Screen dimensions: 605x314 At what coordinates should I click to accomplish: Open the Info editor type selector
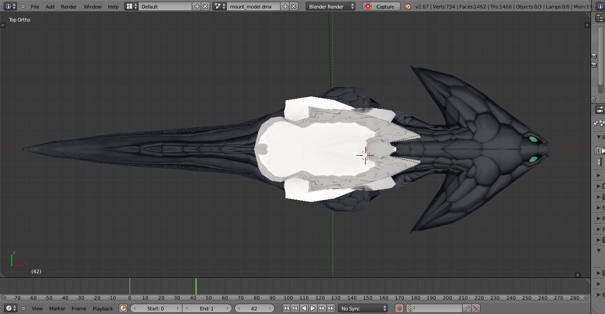(11, 6)
